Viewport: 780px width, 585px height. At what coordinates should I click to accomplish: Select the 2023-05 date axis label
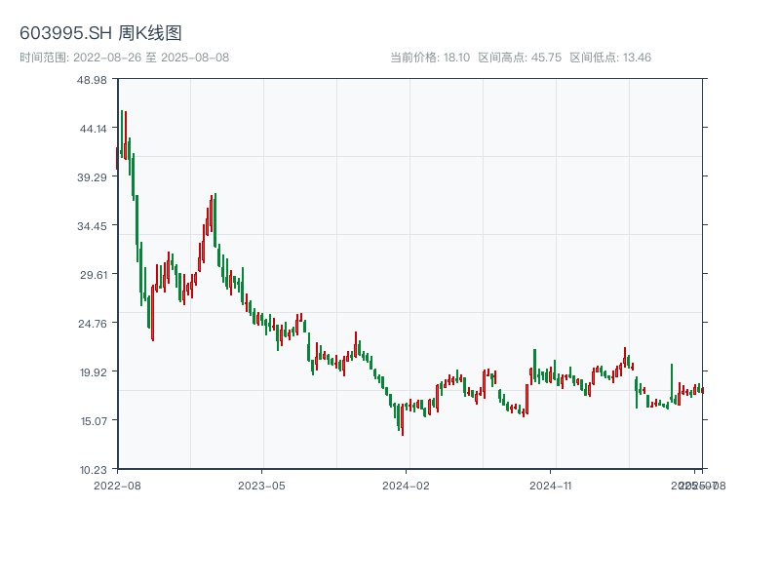[x=261, y=485]
